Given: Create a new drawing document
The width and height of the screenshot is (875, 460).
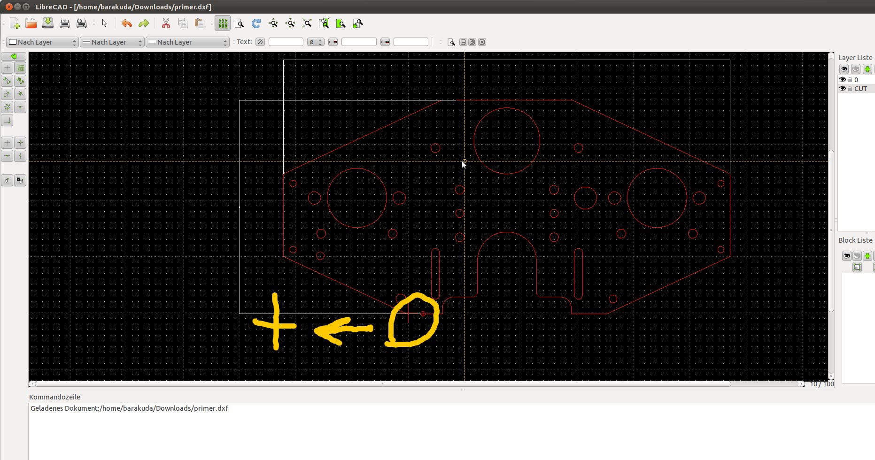Looking at the screenshot, I should [x=15, y=23].
